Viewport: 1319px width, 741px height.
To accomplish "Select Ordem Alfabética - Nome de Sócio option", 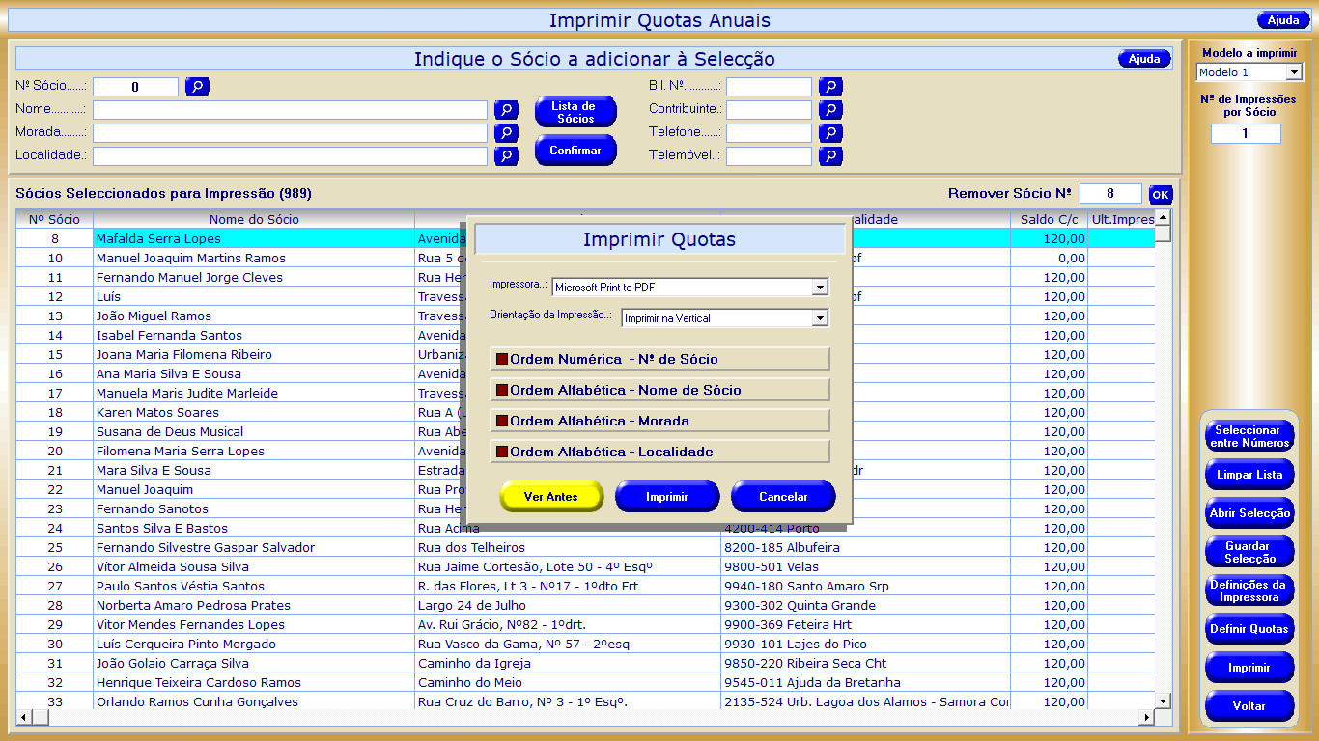I will (x=660, y=390).
